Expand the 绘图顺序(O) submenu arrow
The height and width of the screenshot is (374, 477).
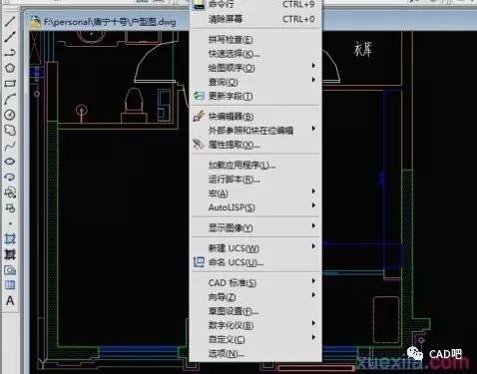pyautogui.click(x=313, y=66)
